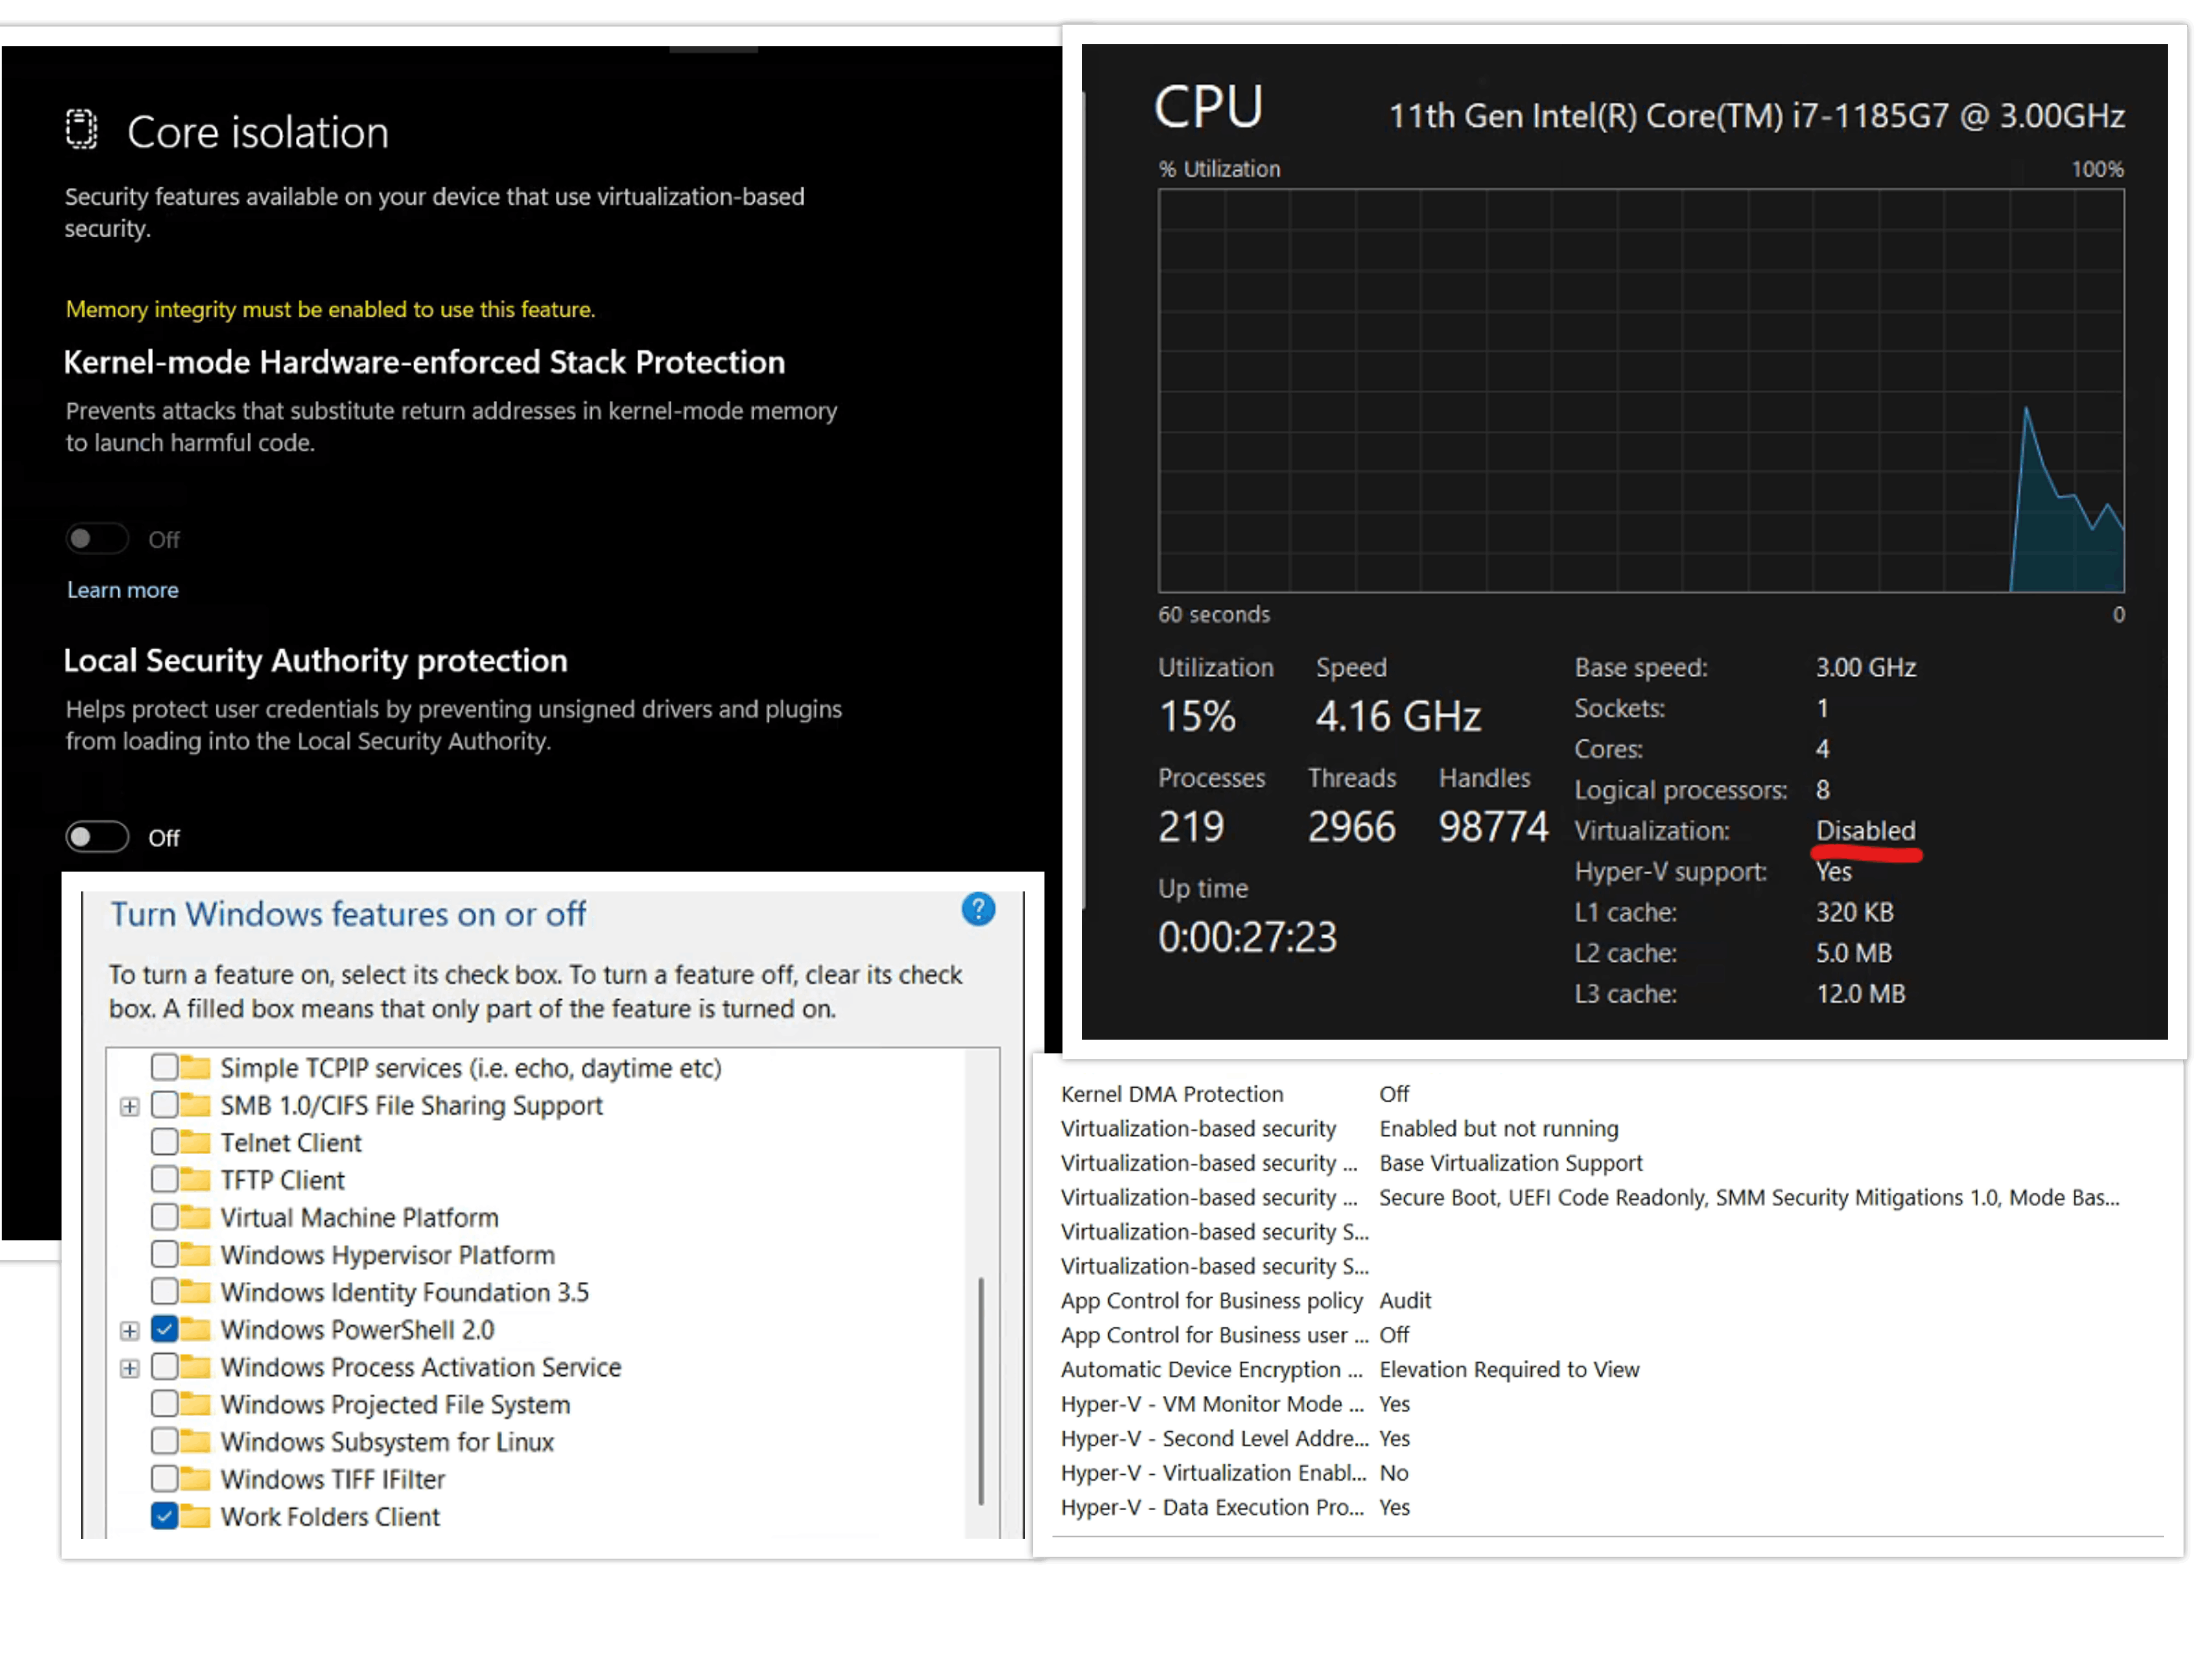Viewport: 2212px width, 1659px height.
Task: Click the CPU utilization graph
Action: tap(1640, 390)
